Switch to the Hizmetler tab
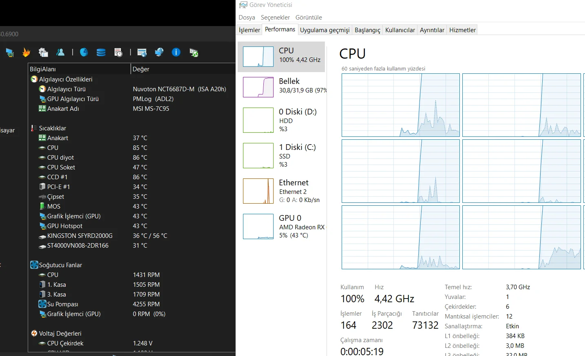This screenshot has width=585, height=356. coord(462,30)
